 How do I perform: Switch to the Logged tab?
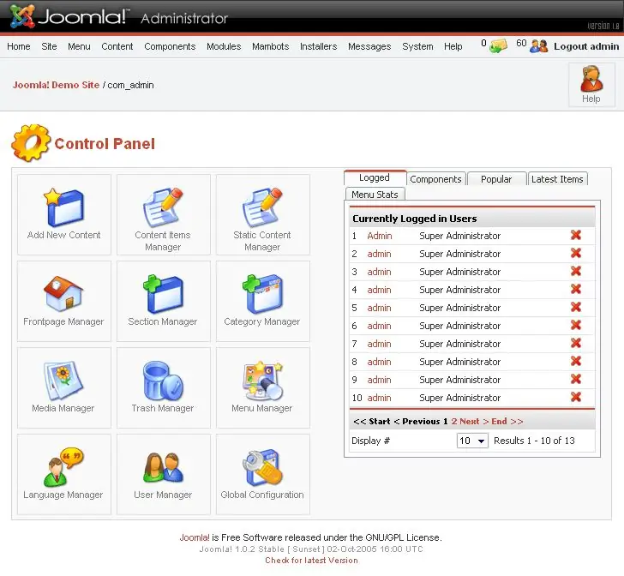(375, 177)
